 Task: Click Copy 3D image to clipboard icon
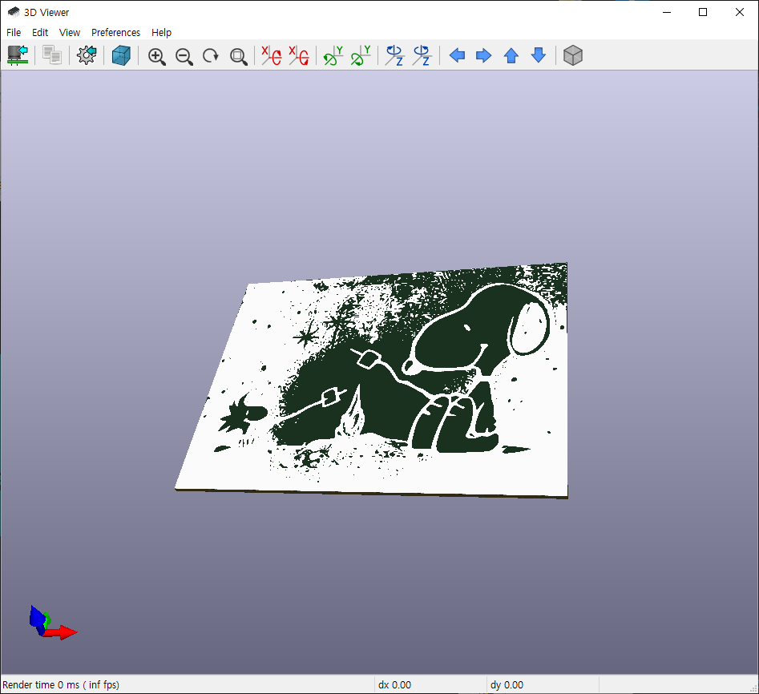[52, 55]
